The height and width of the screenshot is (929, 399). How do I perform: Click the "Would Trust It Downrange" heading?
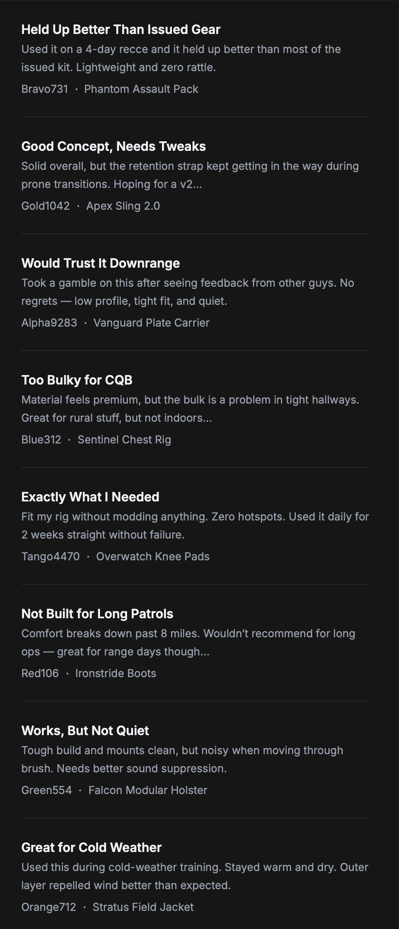tap(100, 263)
